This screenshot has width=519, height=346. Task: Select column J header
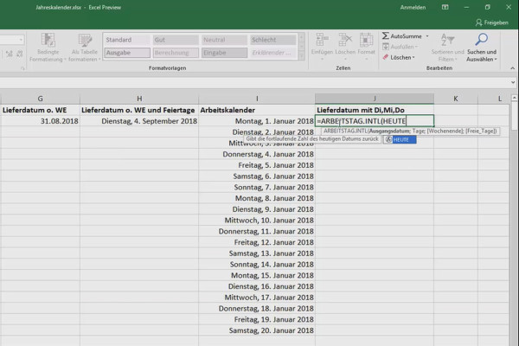point(375,99)
